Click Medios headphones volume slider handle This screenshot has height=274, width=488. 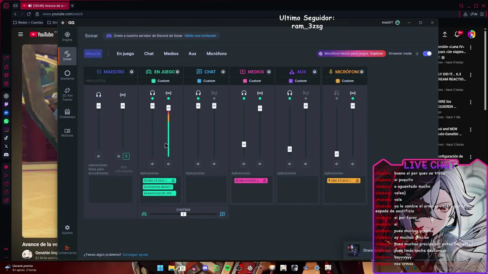coord(244,144)
